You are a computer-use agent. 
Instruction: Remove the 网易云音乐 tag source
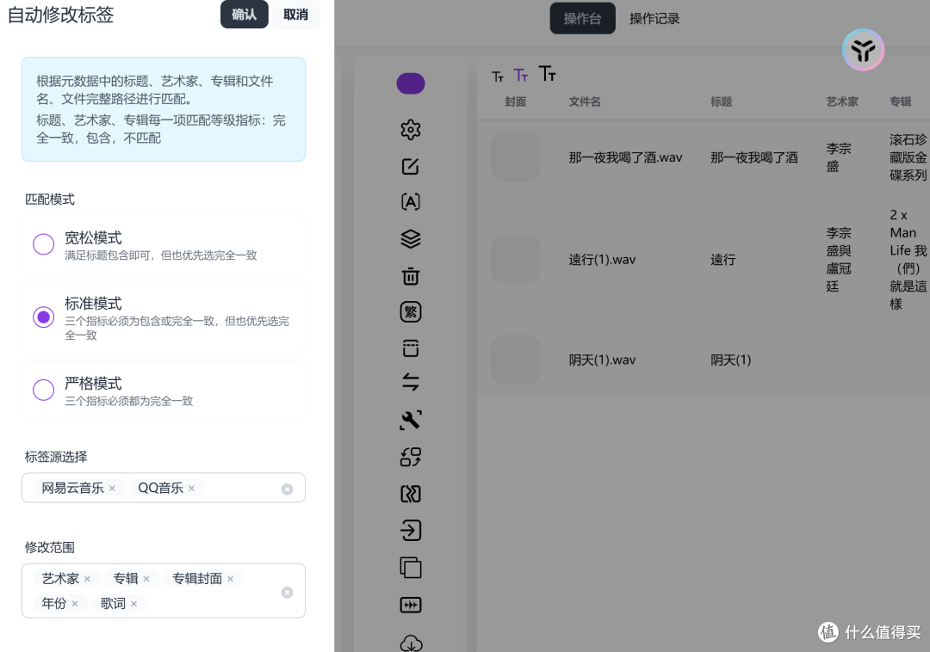point(112,488)
